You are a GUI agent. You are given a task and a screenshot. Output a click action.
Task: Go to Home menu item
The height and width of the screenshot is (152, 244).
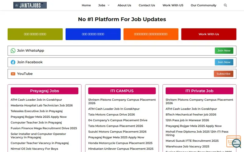coord(86,5)
